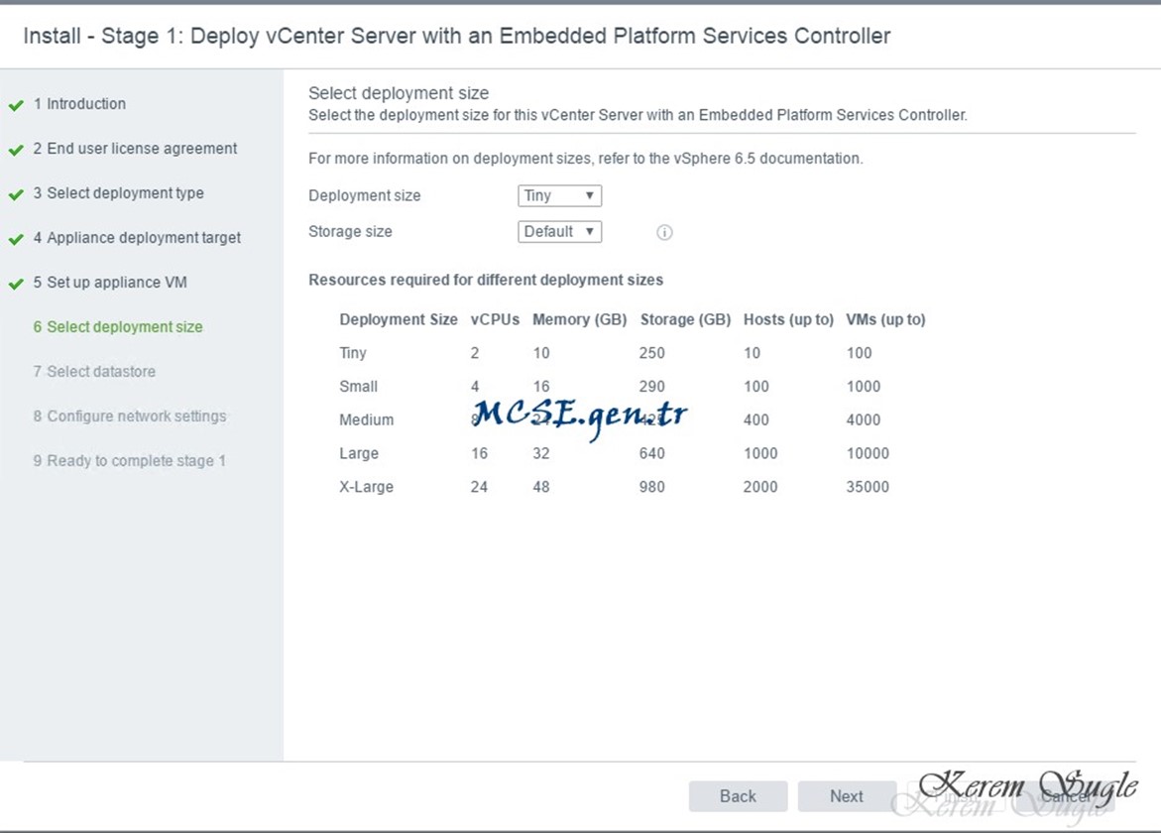Click step 8 Configure network settings

tap(130, 416)
